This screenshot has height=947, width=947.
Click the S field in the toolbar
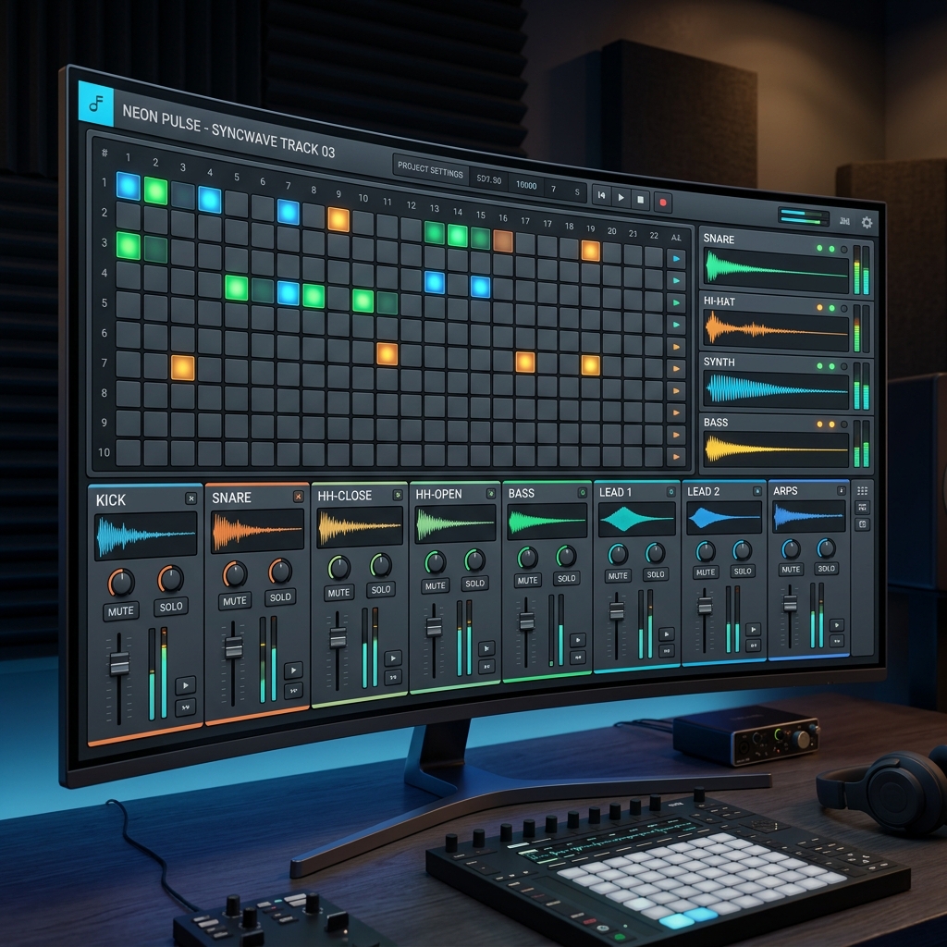coord(577,192)
